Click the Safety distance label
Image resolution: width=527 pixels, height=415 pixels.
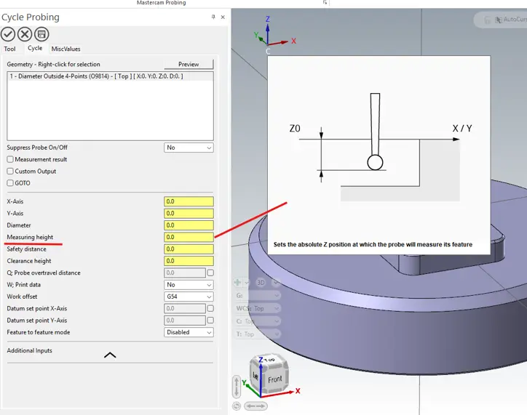coord(26,249)
